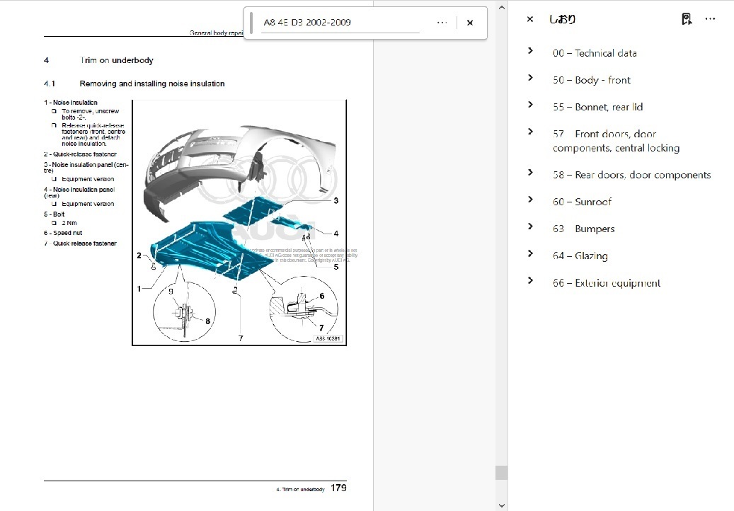This screenshot has height=511, width=734.
Task: Click the vertical scrollbar thumb
Action: (501, 473)
